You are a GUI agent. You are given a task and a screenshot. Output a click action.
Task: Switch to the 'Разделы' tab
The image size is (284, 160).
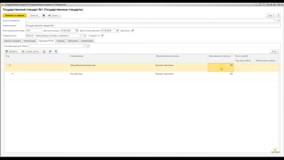pyautogui.click(x=61, y=41)
